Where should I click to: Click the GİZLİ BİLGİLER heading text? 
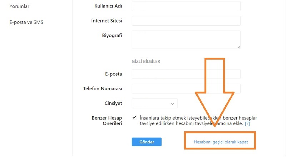tap(146, 62)
